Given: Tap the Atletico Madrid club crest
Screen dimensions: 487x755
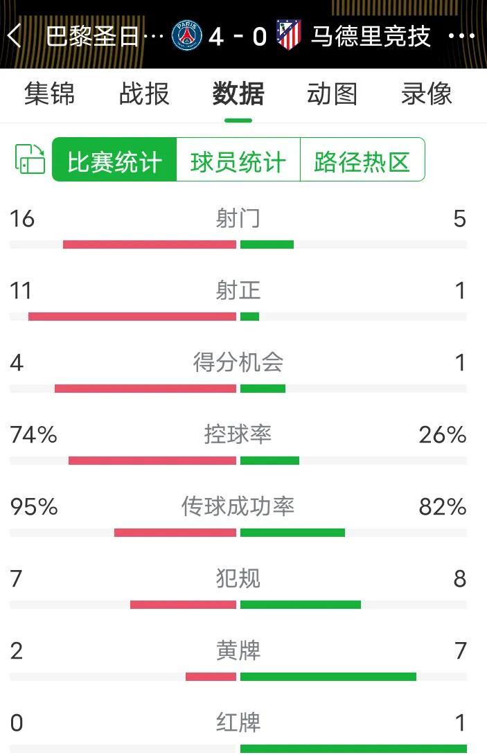Looking at the screenshot, I should (289, 35).
